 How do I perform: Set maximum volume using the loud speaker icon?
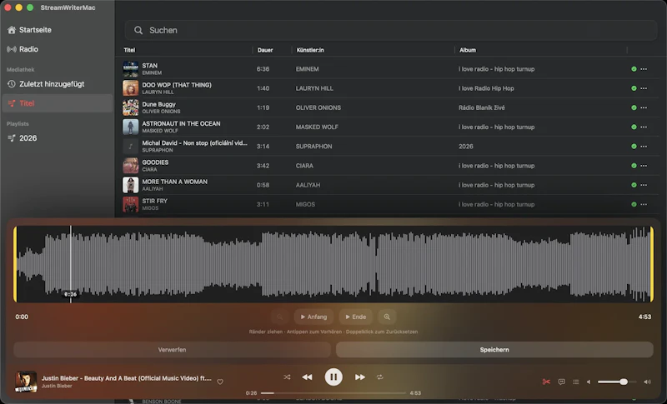point(647,382)
